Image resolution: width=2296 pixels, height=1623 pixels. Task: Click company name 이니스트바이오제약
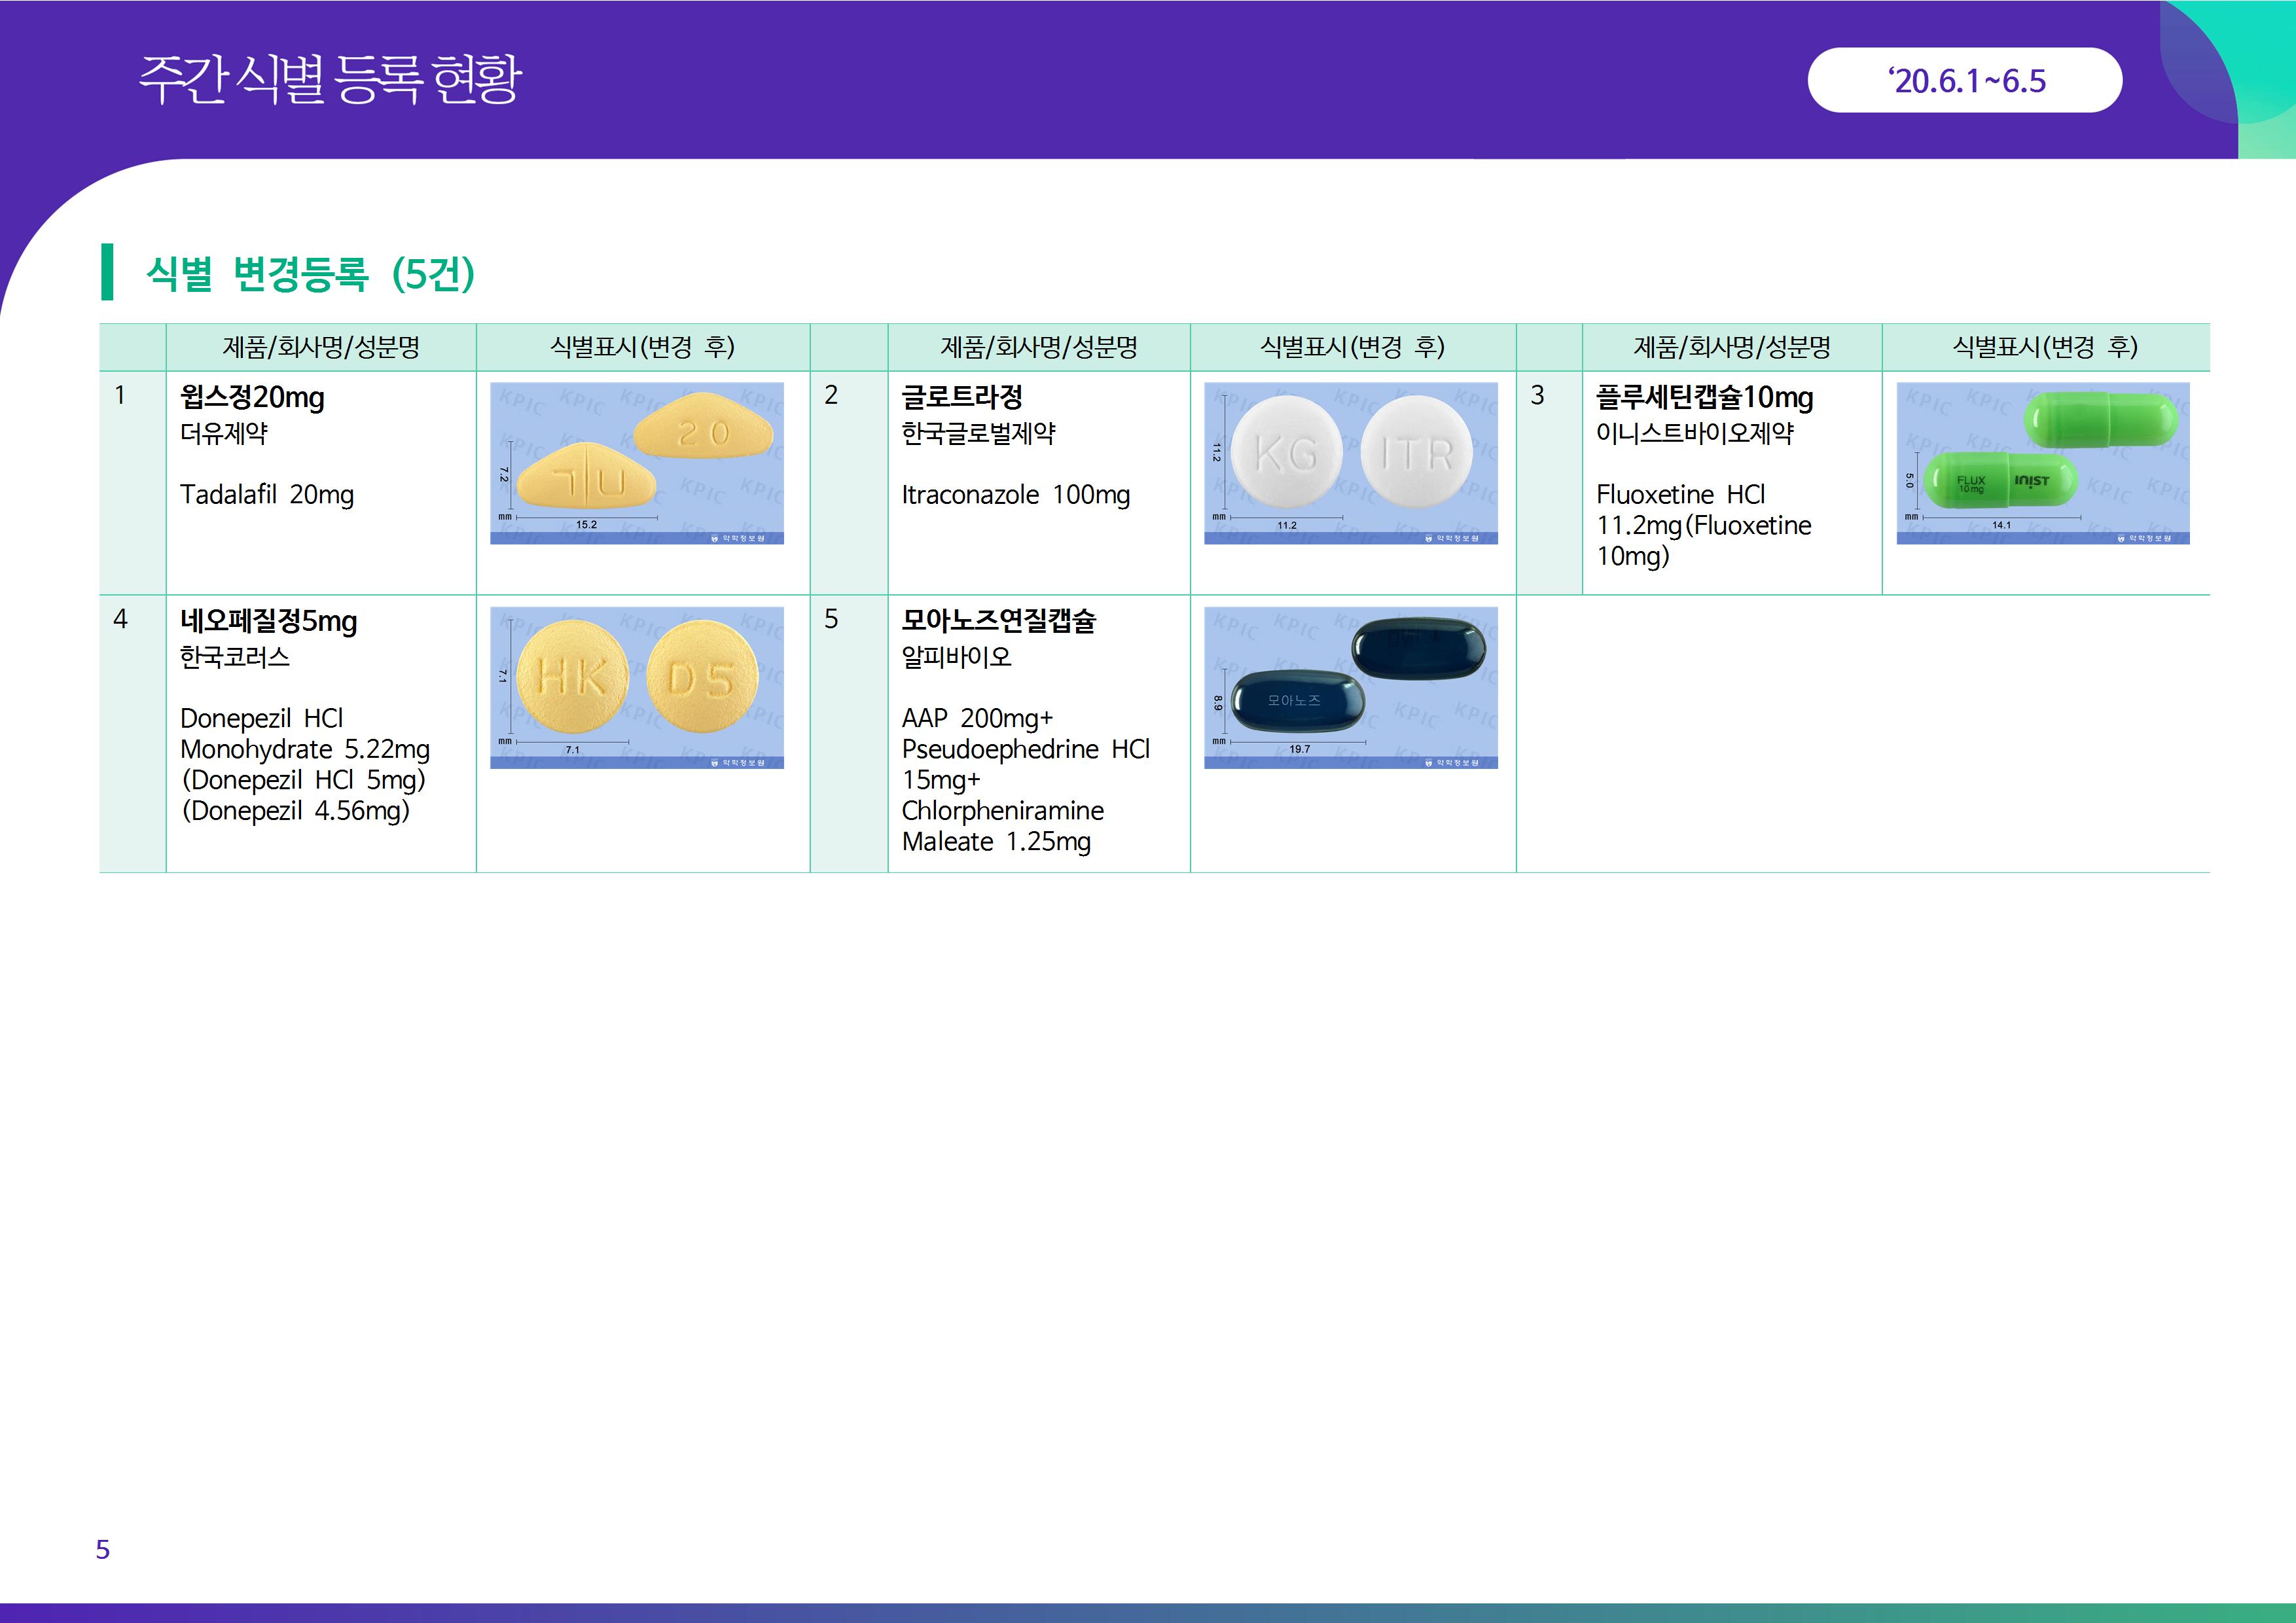(1694, 433)
